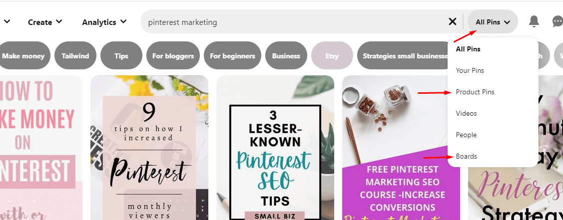Open the notifications bell icon
The height and width of the screenshot is (220, 563).
[x=534, y=22]
